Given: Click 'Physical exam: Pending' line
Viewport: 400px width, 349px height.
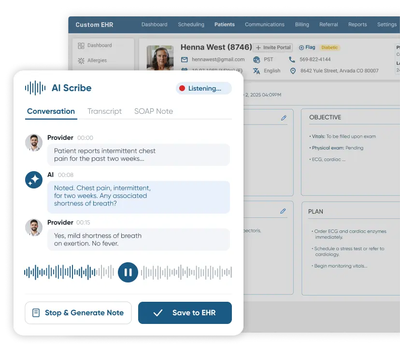Looking at the screenshot, I should click(x=336, y=148).
